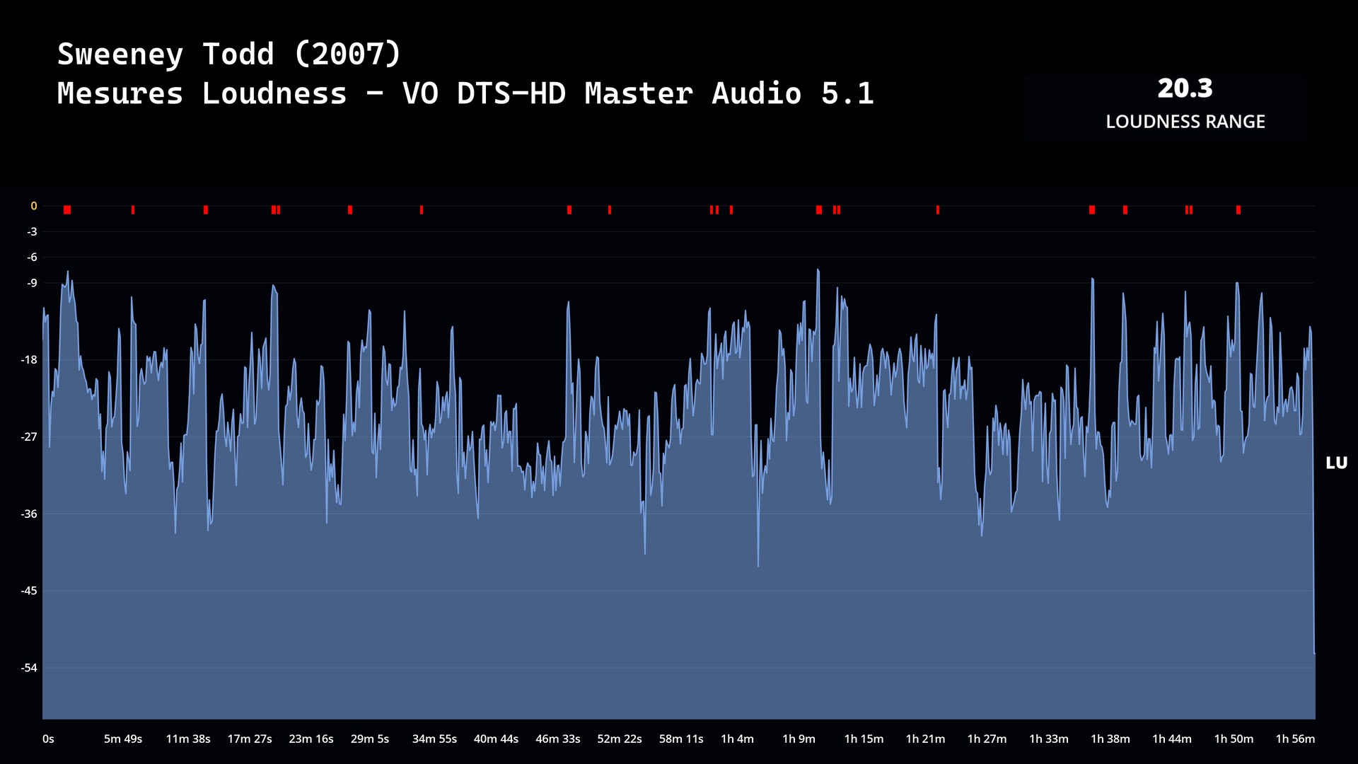Click the 17m 27s time label
Image resolution: width=1358 pixels, height=764 pixels.
(x=250, y=739)
